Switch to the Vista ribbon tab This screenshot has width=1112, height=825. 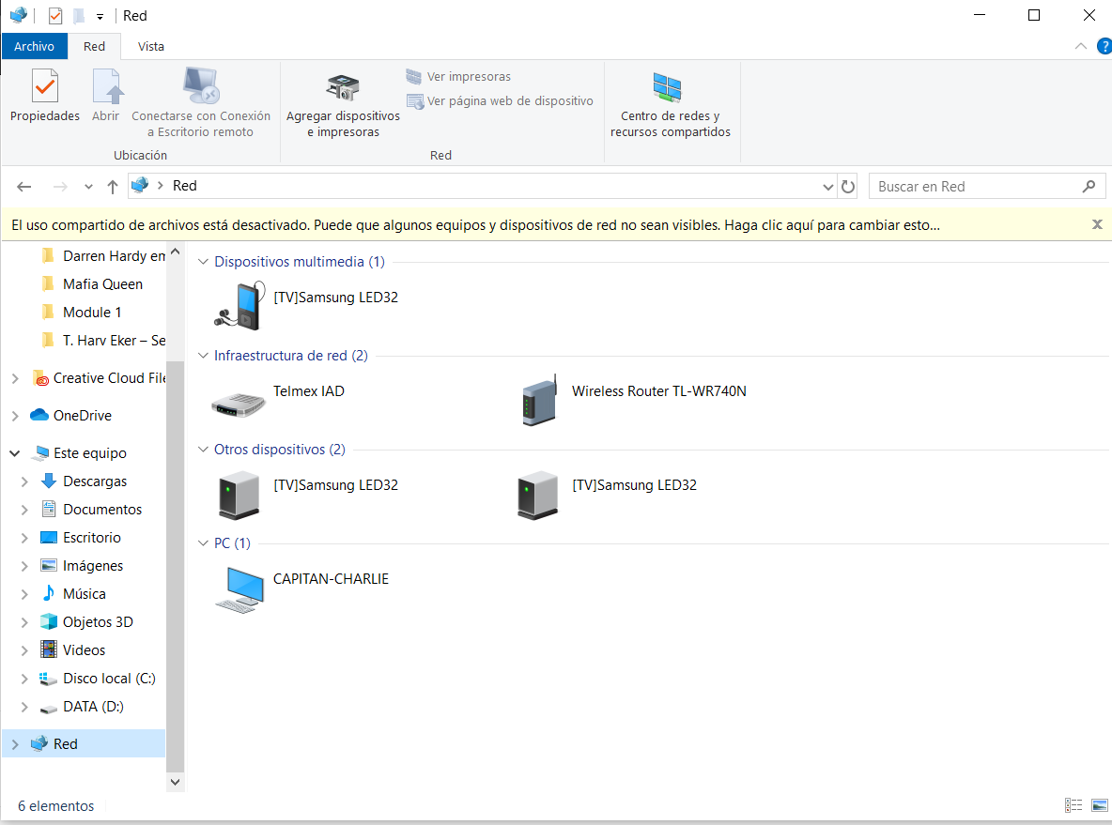point(150,46)
